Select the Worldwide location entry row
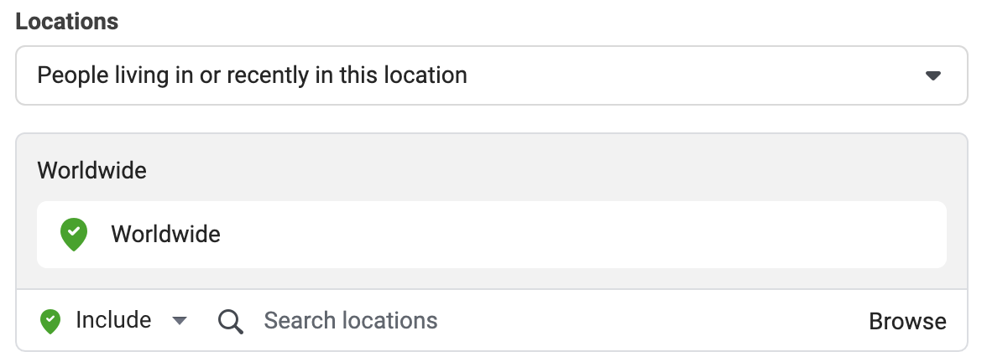 pyautogui.click(x=492, y=235)
